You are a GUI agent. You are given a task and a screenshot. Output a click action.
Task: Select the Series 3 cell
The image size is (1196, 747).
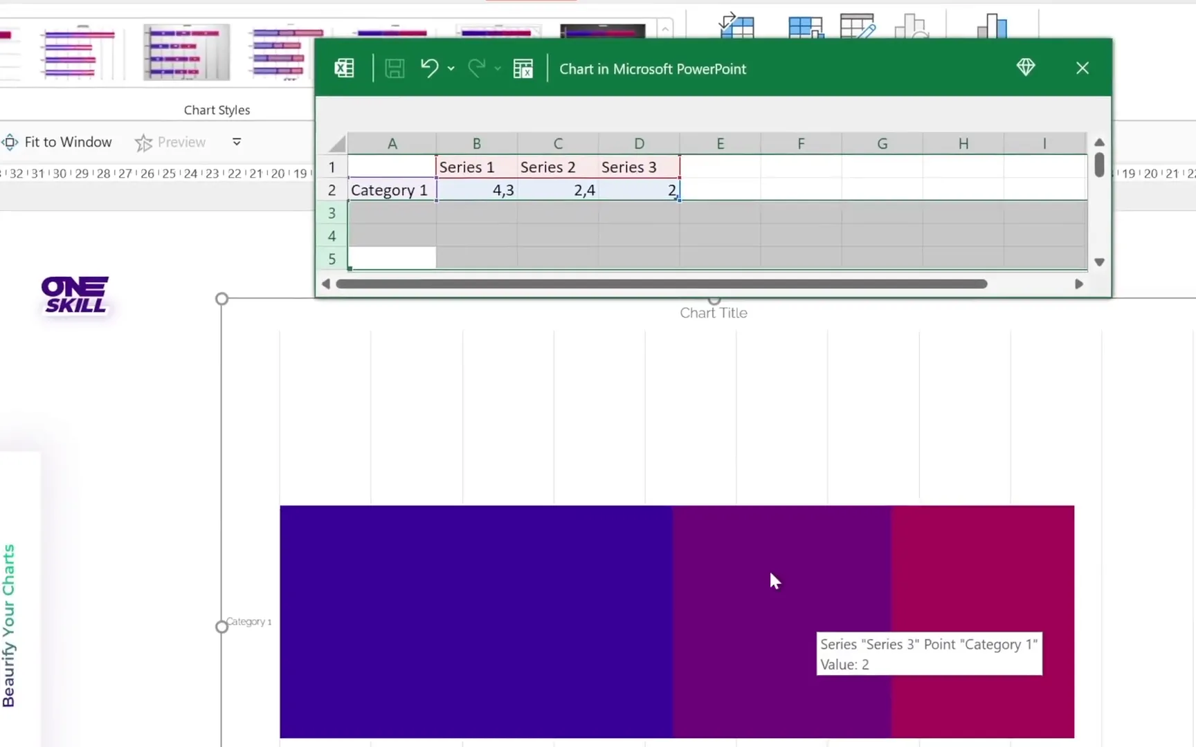coord(639,167)
